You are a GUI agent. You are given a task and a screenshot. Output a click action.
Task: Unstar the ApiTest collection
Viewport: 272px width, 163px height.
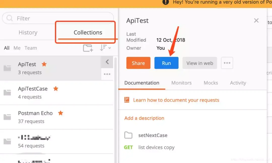[x=44, y=64]
